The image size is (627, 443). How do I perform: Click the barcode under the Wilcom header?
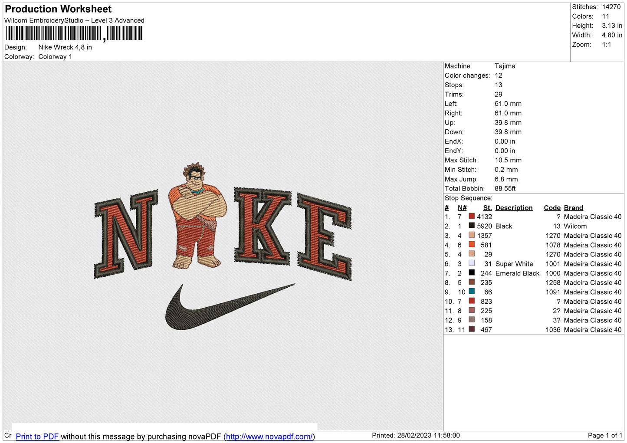coord(75,33)
